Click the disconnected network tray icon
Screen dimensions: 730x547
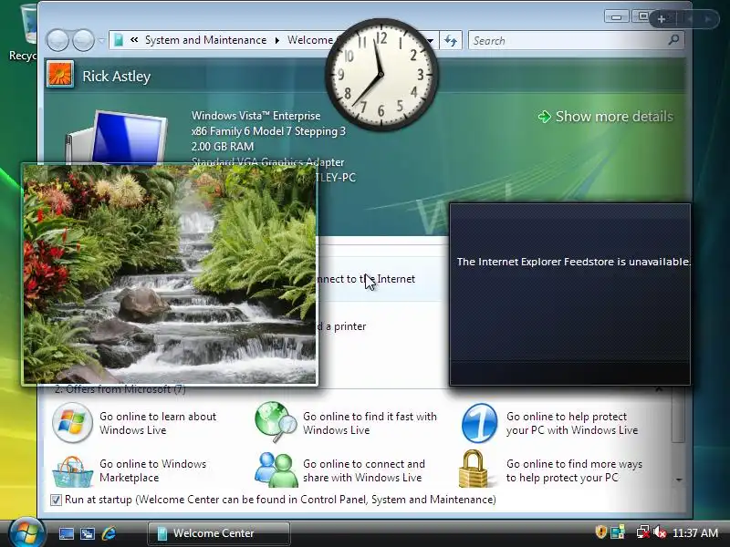[643, 532]
